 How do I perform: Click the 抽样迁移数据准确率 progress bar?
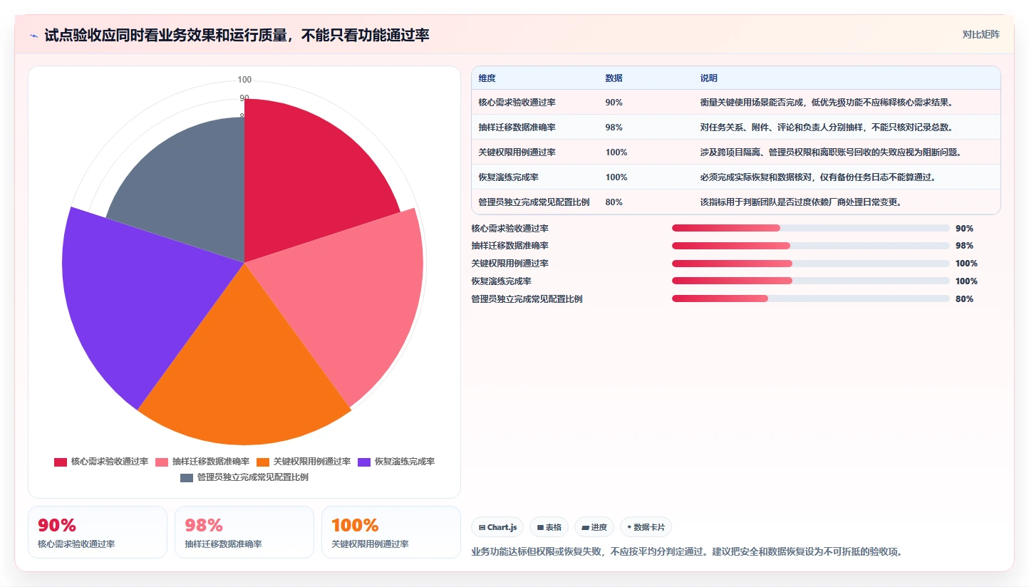(810, 246)
